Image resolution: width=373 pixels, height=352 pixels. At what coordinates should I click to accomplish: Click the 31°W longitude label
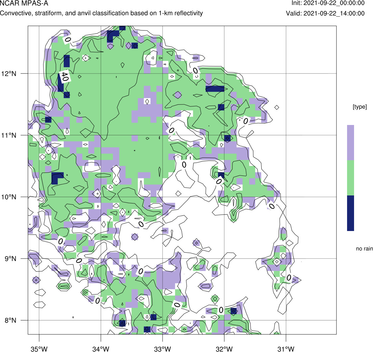pos(286,349)
